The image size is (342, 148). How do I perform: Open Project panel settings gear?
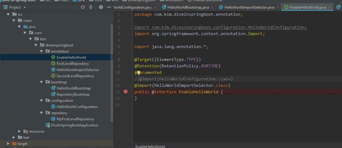tap(101, 7)
